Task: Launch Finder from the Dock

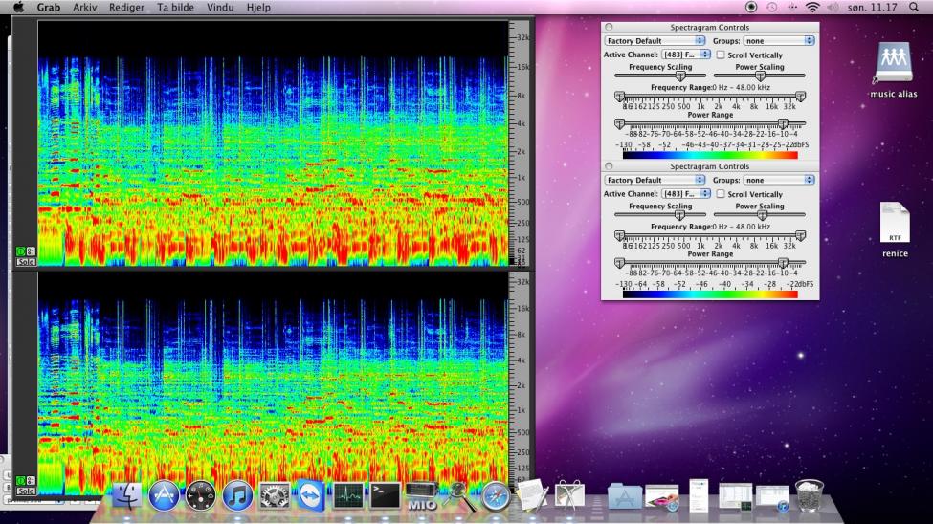Action: [x=127, y=495]
